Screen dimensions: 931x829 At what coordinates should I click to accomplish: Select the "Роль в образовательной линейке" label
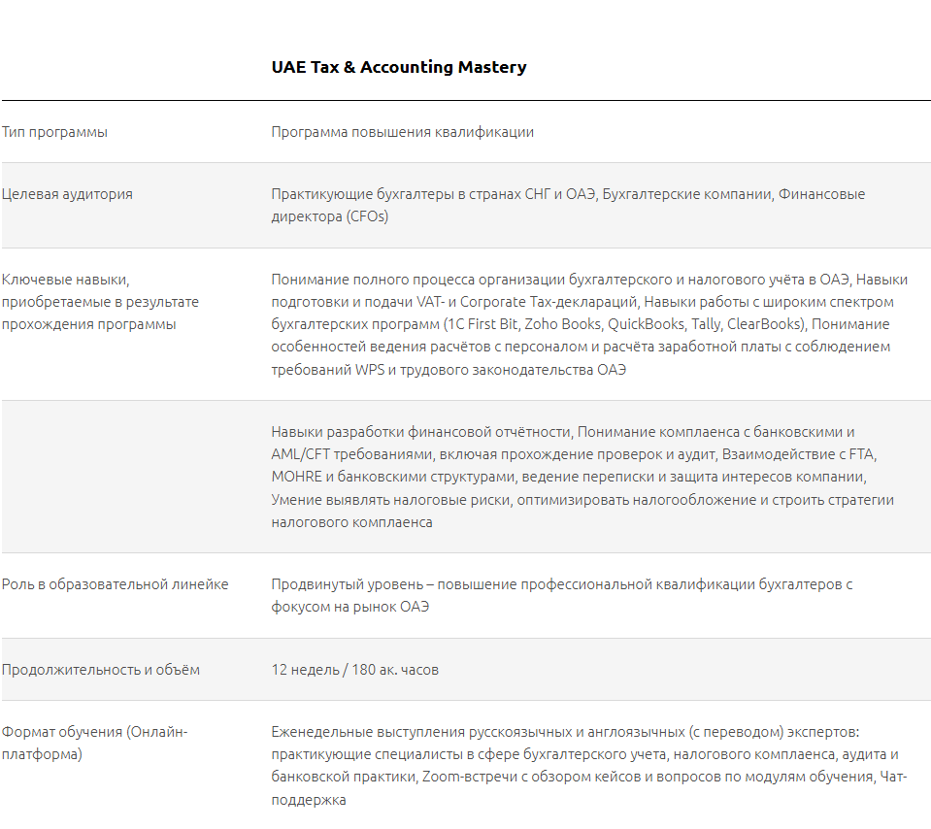click(x=115, y=584)
